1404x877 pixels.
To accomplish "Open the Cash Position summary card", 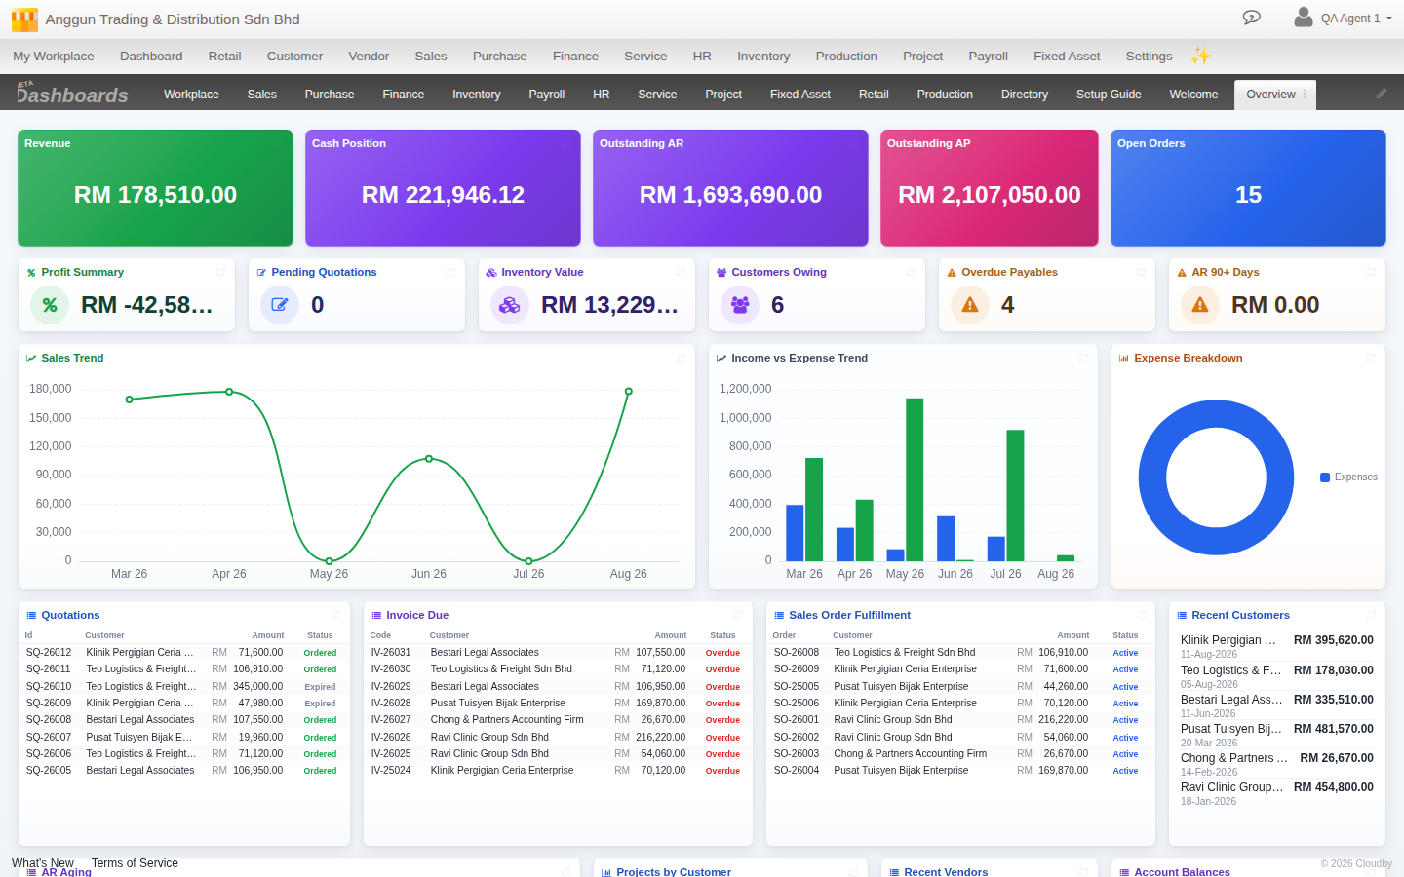I will (443, 188).
